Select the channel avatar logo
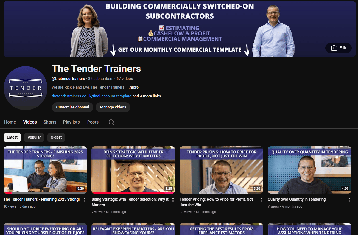 [25, 88]
